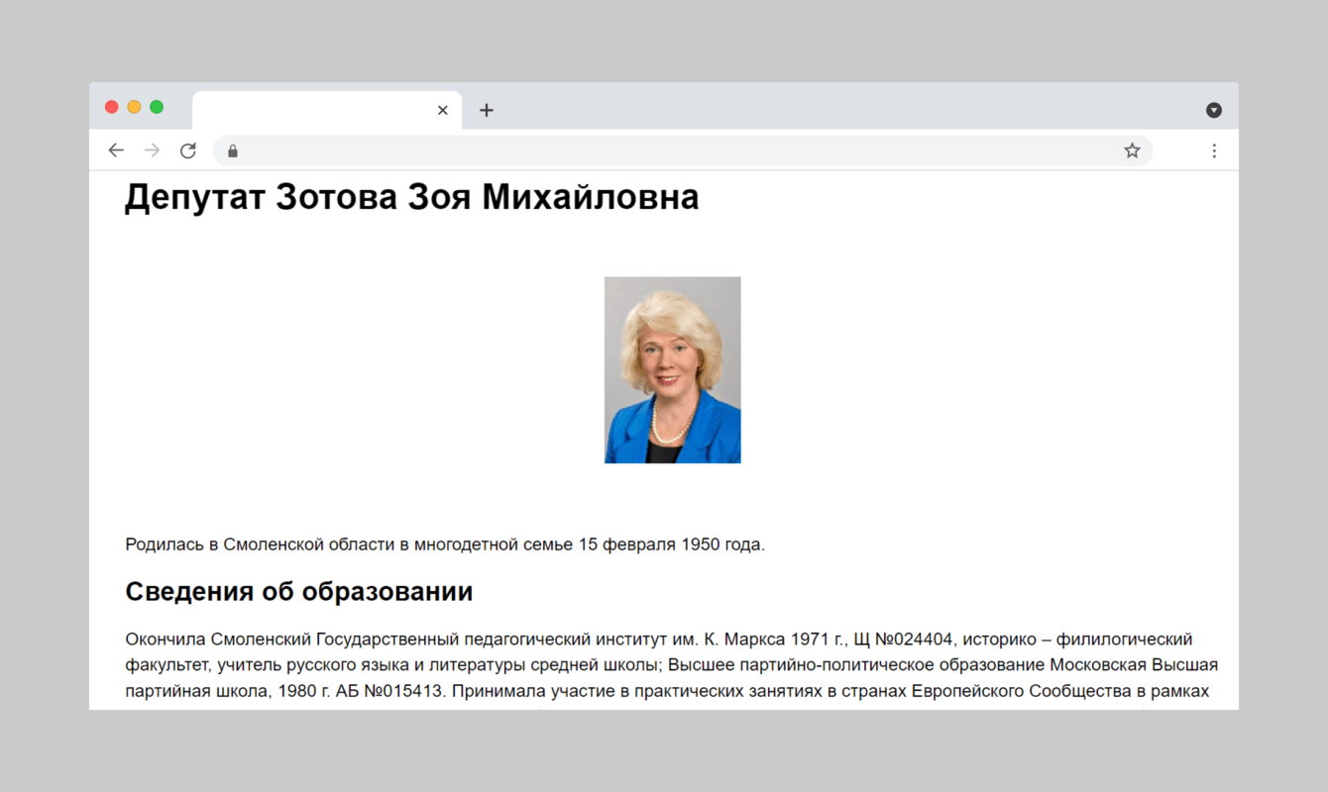The image size is (1328, 792).
Task: Click the paragraph about birth in Смоленской области
Action: (444, 544)
